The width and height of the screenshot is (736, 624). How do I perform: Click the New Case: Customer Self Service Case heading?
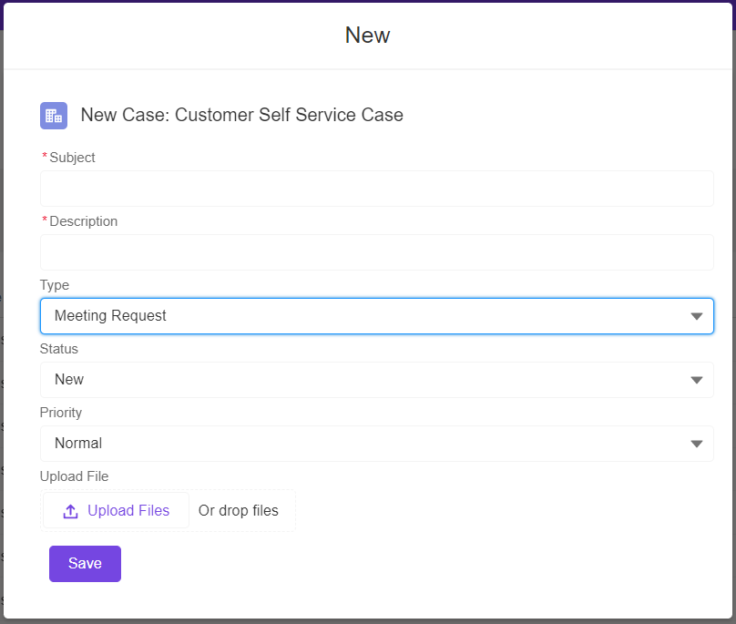[x=240, y=115]
